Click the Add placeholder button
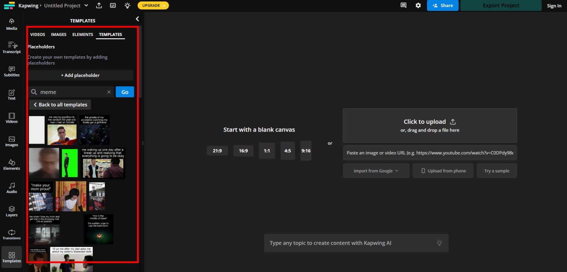567x272 pixels. point(80,75)
